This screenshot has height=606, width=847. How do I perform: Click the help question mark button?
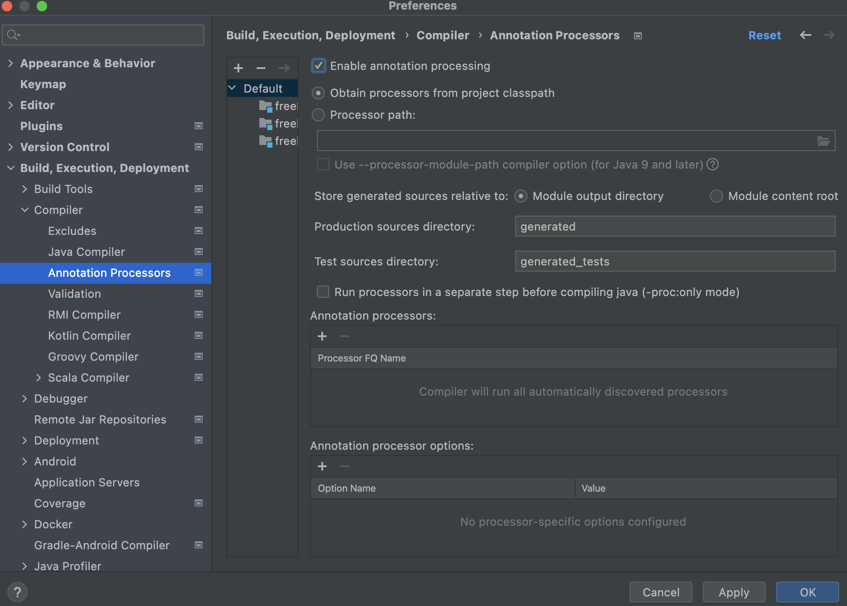coord(17,592)
